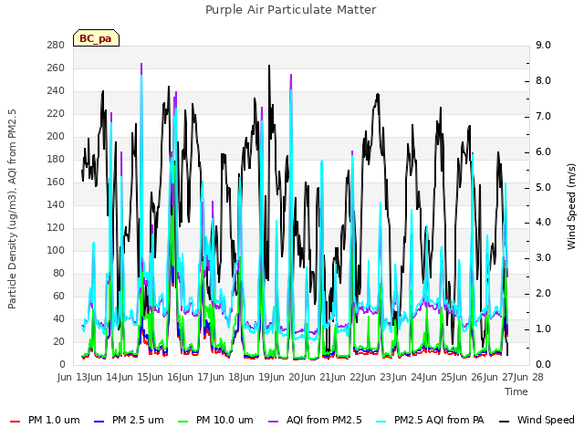Image resolution: width=584 pixels, height=438 pixels.
Task: Click the chart title Purple Air Particulate Matter
Action: click(291, 9)
